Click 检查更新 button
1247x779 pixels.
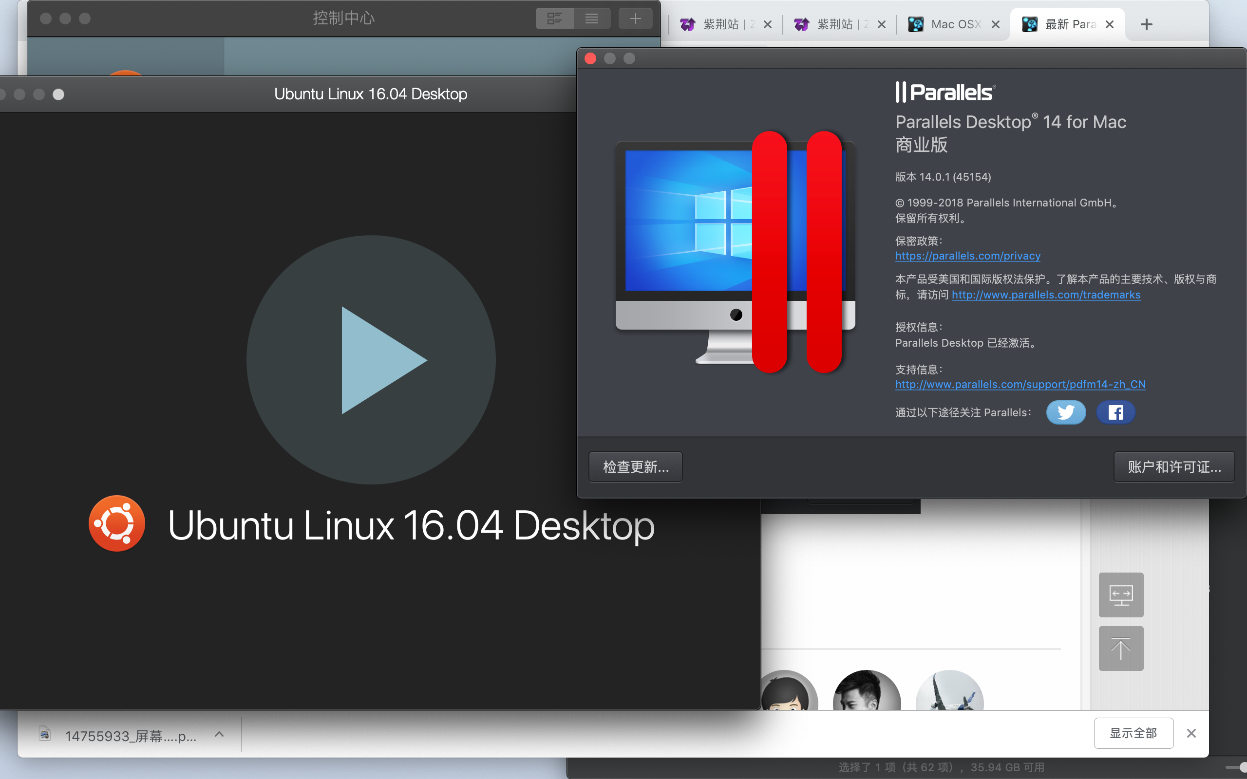coord(635,467)
